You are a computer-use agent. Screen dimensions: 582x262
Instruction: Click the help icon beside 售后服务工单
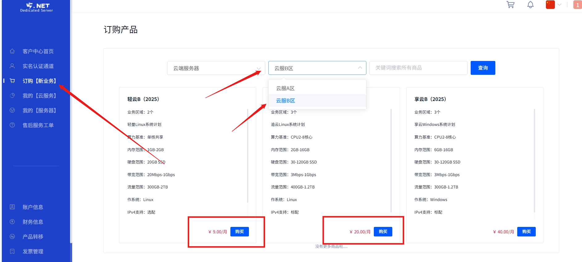pos(12,125)
